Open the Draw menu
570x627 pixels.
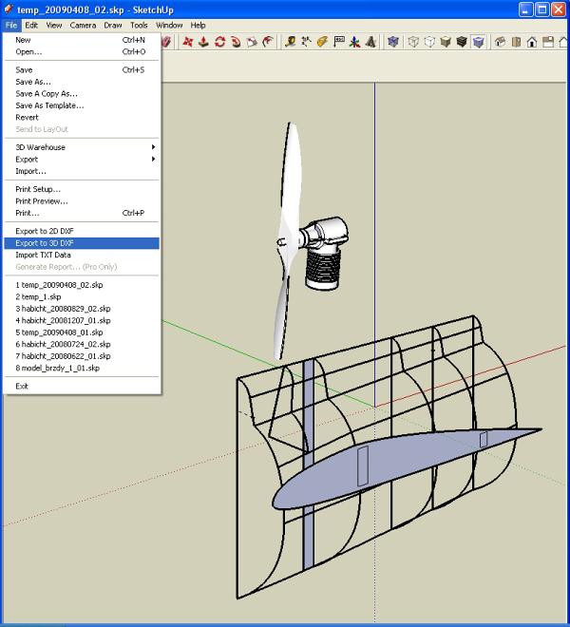pyautogui.click(x=113, y=26)
